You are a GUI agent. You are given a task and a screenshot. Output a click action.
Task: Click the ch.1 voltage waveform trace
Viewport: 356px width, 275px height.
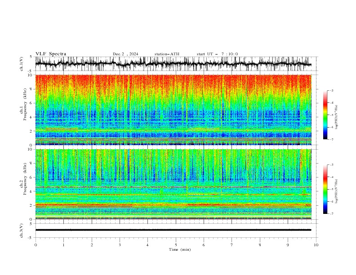tap(174, 64)
